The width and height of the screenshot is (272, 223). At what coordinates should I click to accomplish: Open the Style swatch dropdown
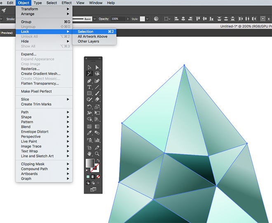pyautogui.click(x=148, y=19)
